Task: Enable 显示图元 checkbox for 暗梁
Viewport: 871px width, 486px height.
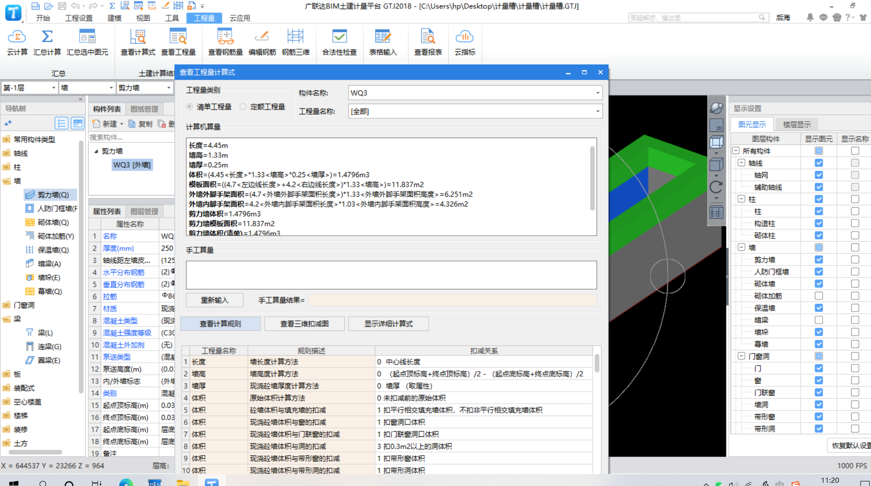Action: pos(819,319)
